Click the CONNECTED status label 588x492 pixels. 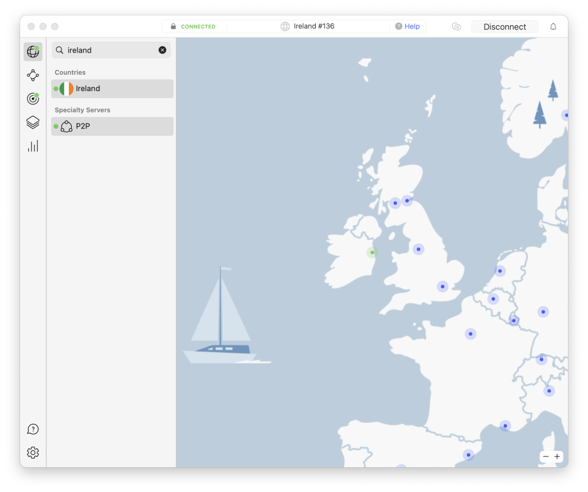[198, 26]
